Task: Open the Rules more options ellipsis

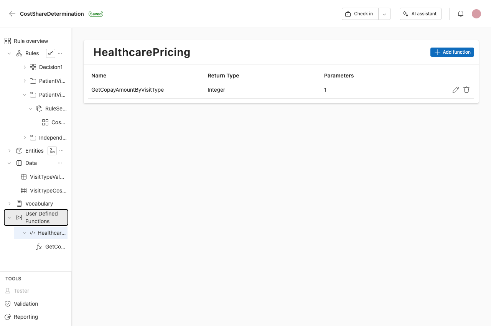Action: tap(60, 53)
